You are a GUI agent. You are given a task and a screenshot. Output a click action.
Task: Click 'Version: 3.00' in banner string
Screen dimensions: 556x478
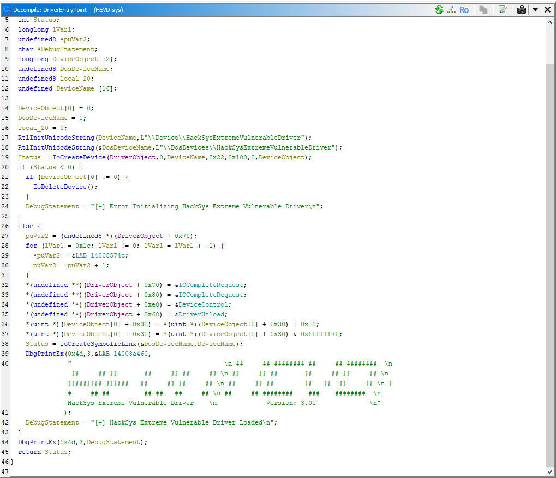pos(291,403)
